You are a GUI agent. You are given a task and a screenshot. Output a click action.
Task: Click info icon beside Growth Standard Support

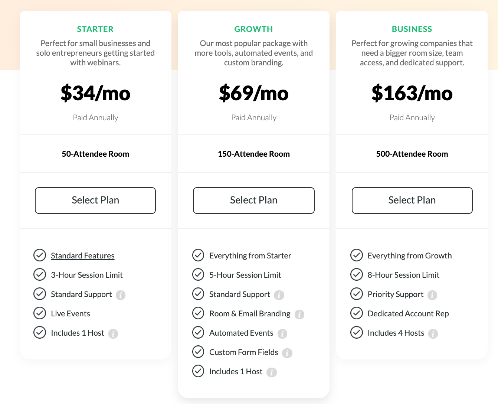(x=279, y=295)
